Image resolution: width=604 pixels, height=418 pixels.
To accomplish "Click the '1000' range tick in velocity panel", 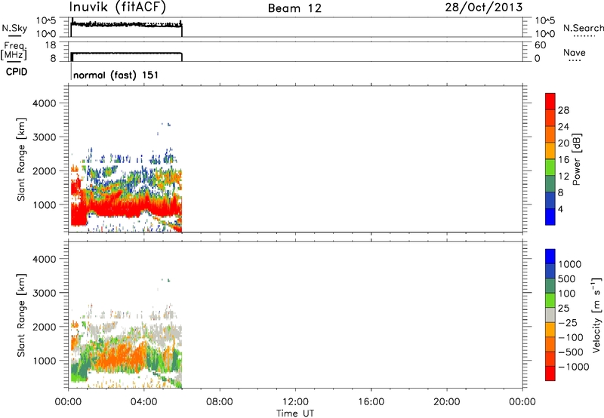I will [x=44, y=361].
